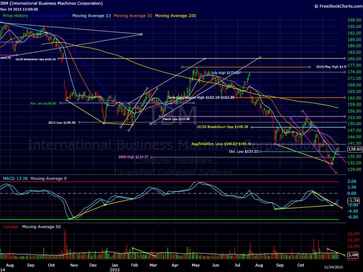
Task: Click the 198.00 price axis label
Action: tap(354, 20)
